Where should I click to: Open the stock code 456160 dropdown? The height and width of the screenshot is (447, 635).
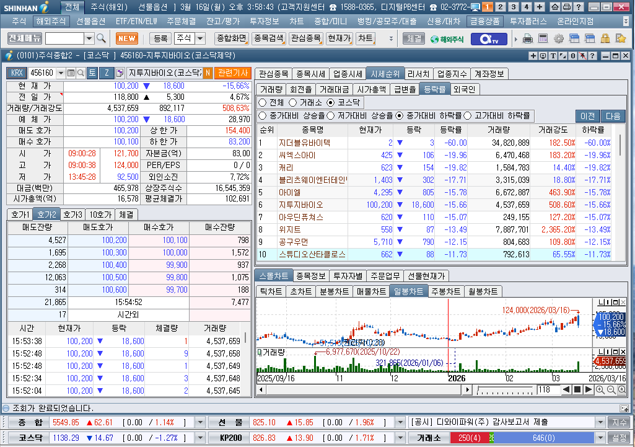61,73
